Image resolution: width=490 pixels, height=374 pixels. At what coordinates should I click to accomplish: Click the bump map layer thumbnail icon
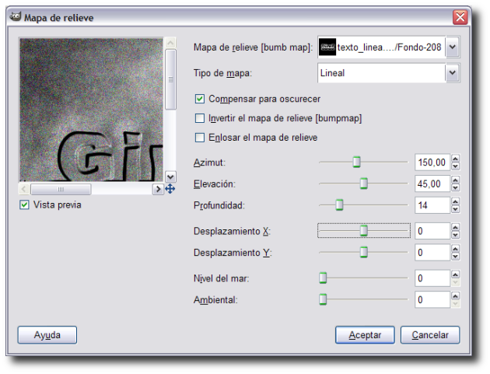pos(327,47)
